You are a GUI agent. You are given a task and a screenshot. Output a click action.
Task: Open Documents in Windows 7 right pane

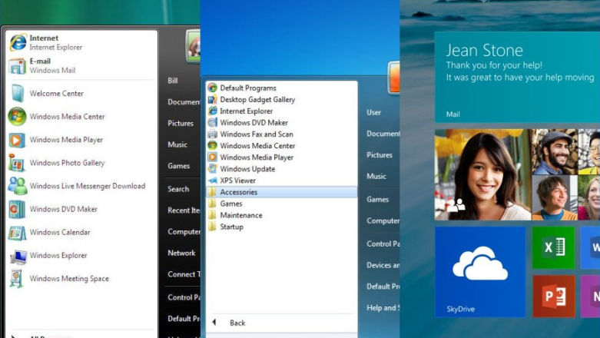[383, 134]
